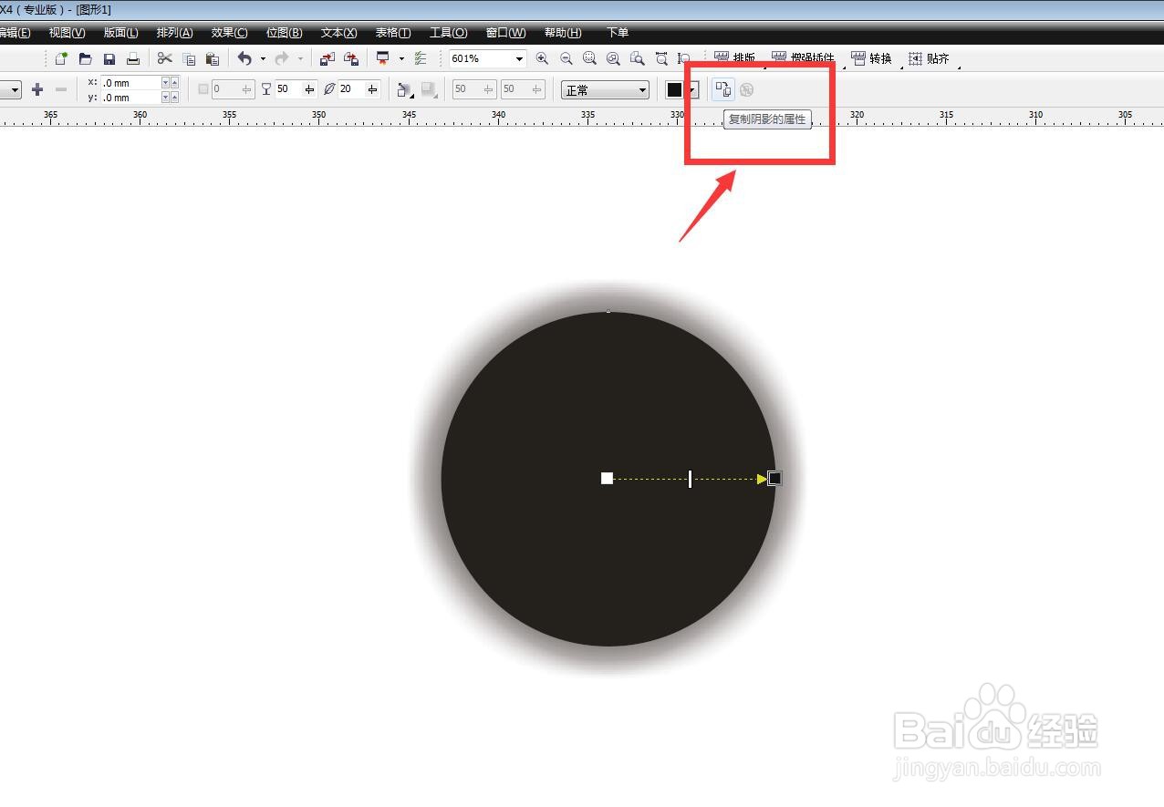
Task: Click the 贴齐 snap button
Action: pyautogui.click(x=929, y=58)
